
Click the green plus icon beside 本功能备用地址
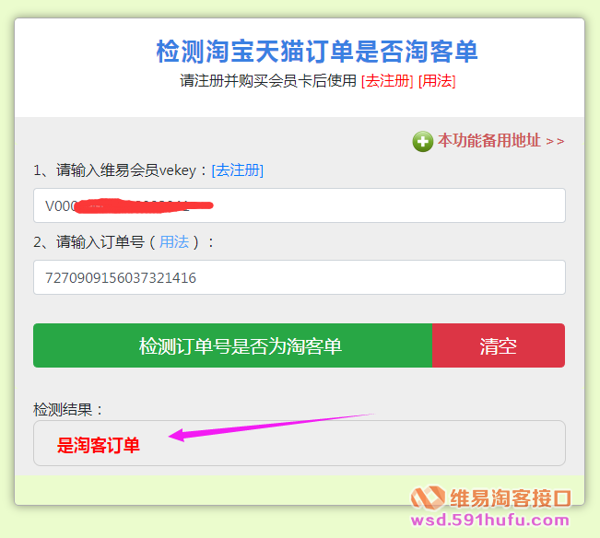pos(422,142)
